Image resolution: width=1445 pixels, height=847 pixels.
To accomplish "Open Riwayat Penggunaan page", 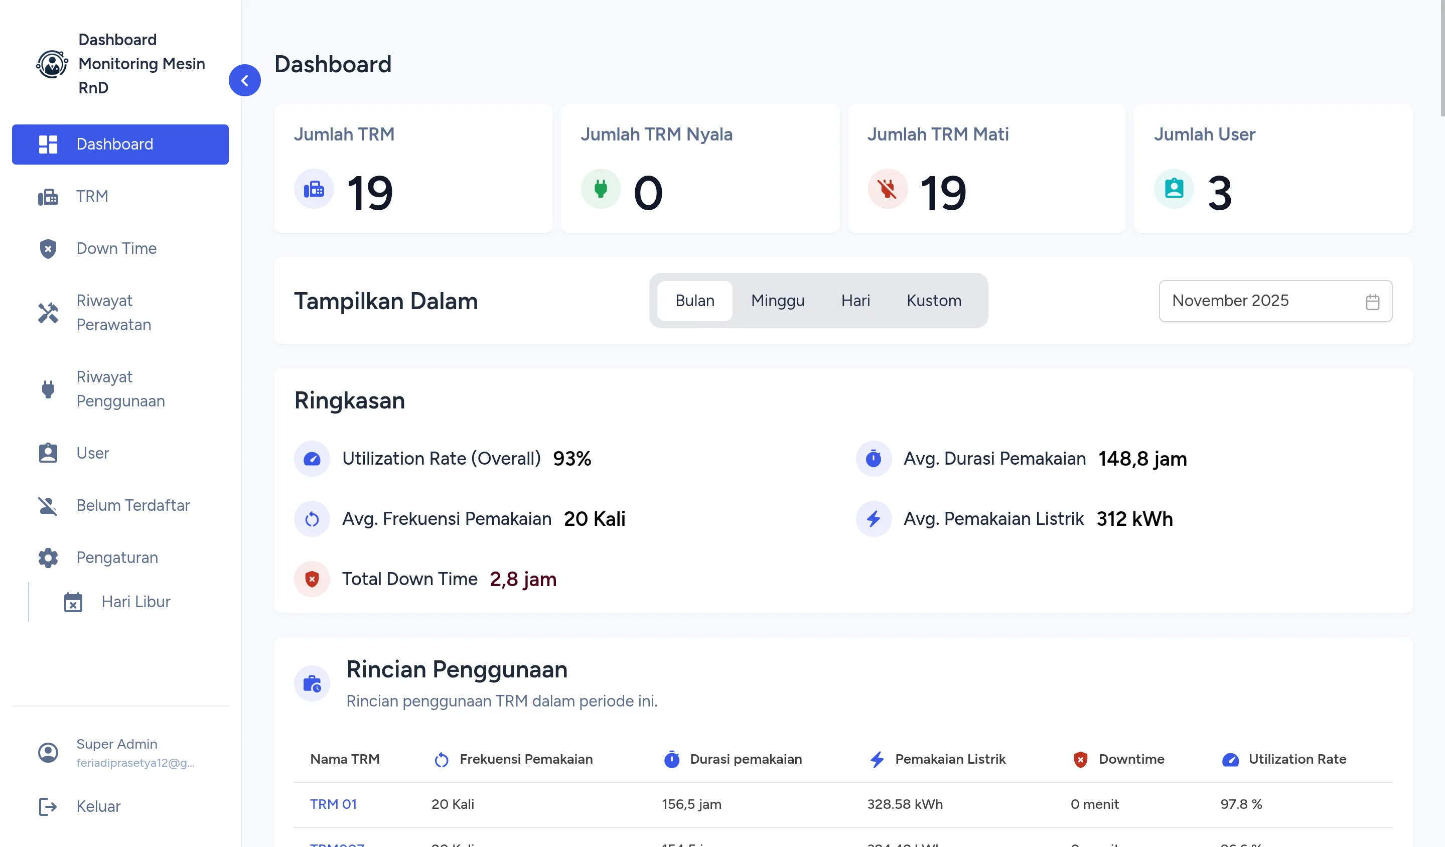I will pyautogui.click(x=120, y=389).
